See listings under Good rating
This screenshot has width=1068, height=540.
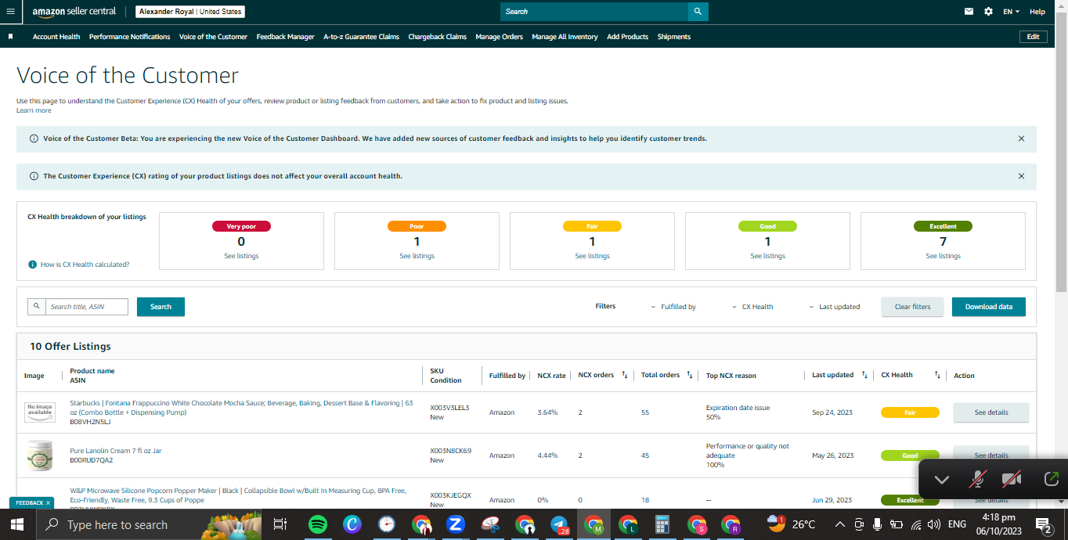(x=767, y=256)
